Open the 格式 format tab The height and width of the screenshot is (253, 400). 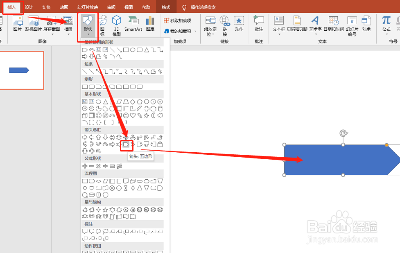click(166, 7)
